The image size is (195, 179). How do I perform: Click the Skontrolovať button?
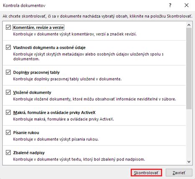pyautogui.click(x=146, y=173)
